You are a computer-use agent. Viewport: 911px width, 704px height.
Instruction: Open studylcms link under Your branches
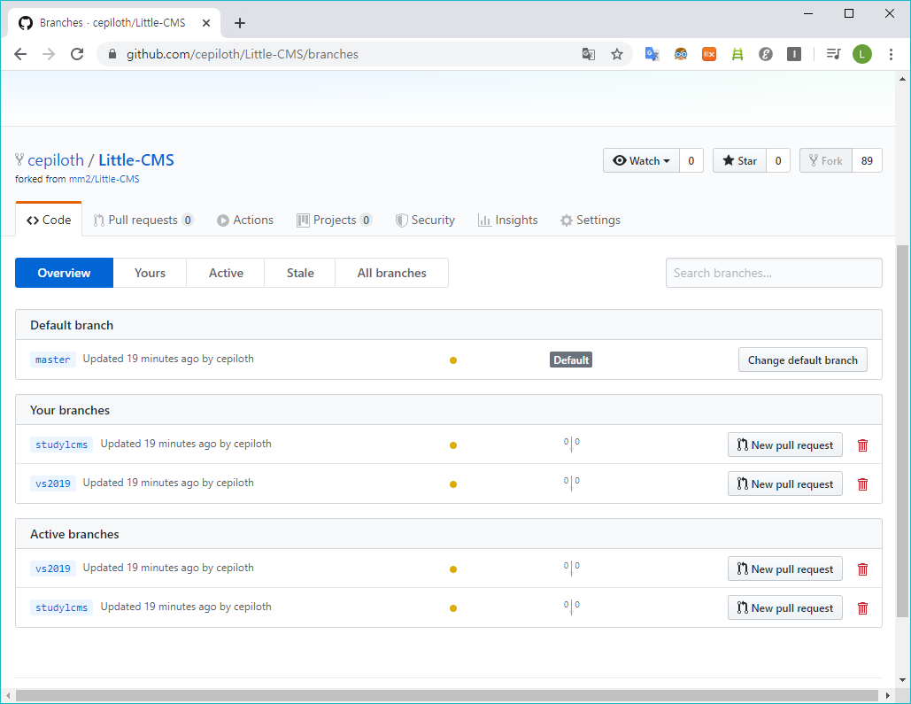[62, 445]
